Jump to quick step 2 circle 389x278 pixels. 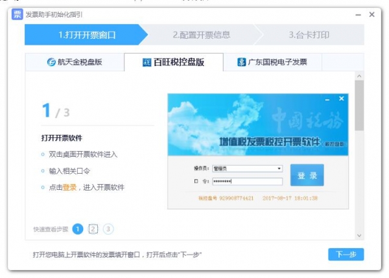[x=93, y=229]
